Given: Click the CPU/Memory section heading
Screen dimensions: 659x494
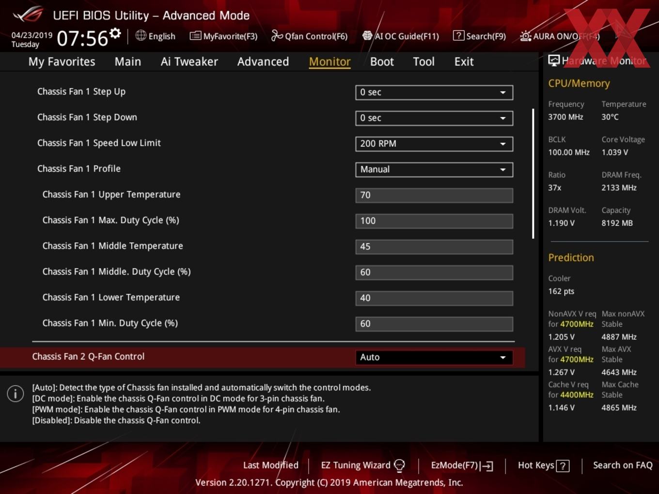Looking at the screenshot, I should coord(579,83).
